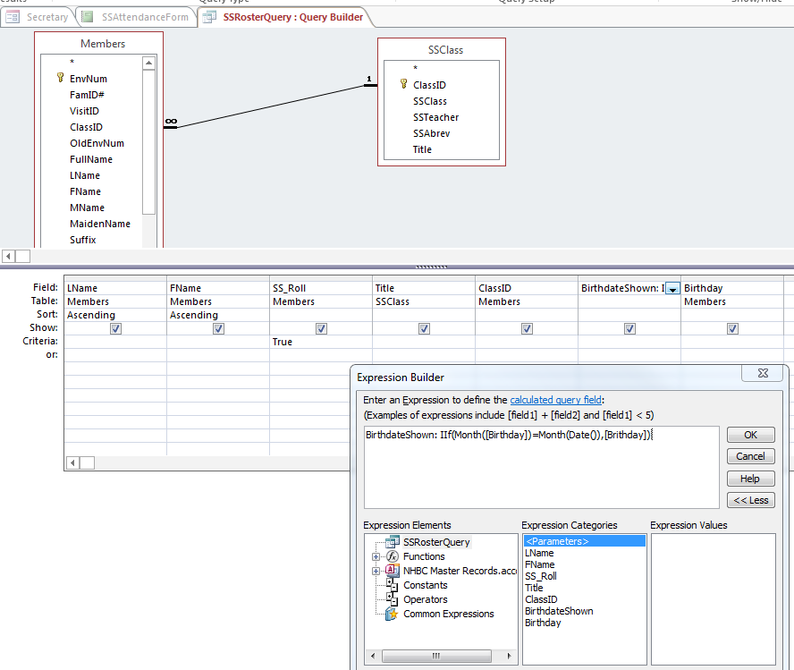Click the Operators icon in the tree
Image resolution: width=794 pixels, height=670 pixels.
pyautogui.click(x=392, y=599)
